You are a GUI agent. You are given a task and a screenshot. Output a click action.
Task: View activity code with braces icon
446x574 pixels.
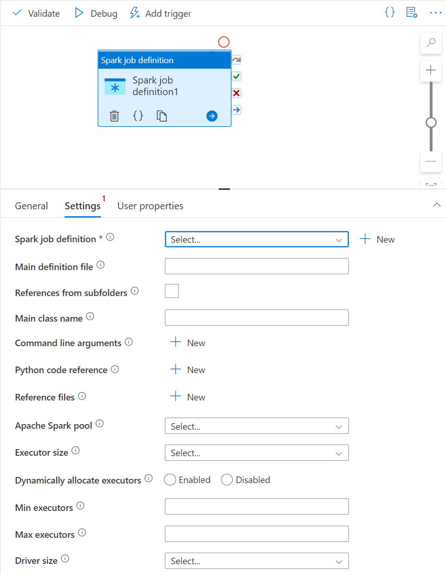point(138,116)
